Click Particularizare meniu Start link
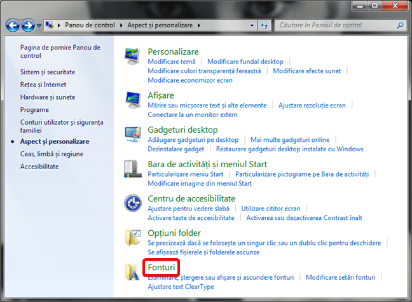This screenshot has width=412, height=302. click(x=186, y=174)
